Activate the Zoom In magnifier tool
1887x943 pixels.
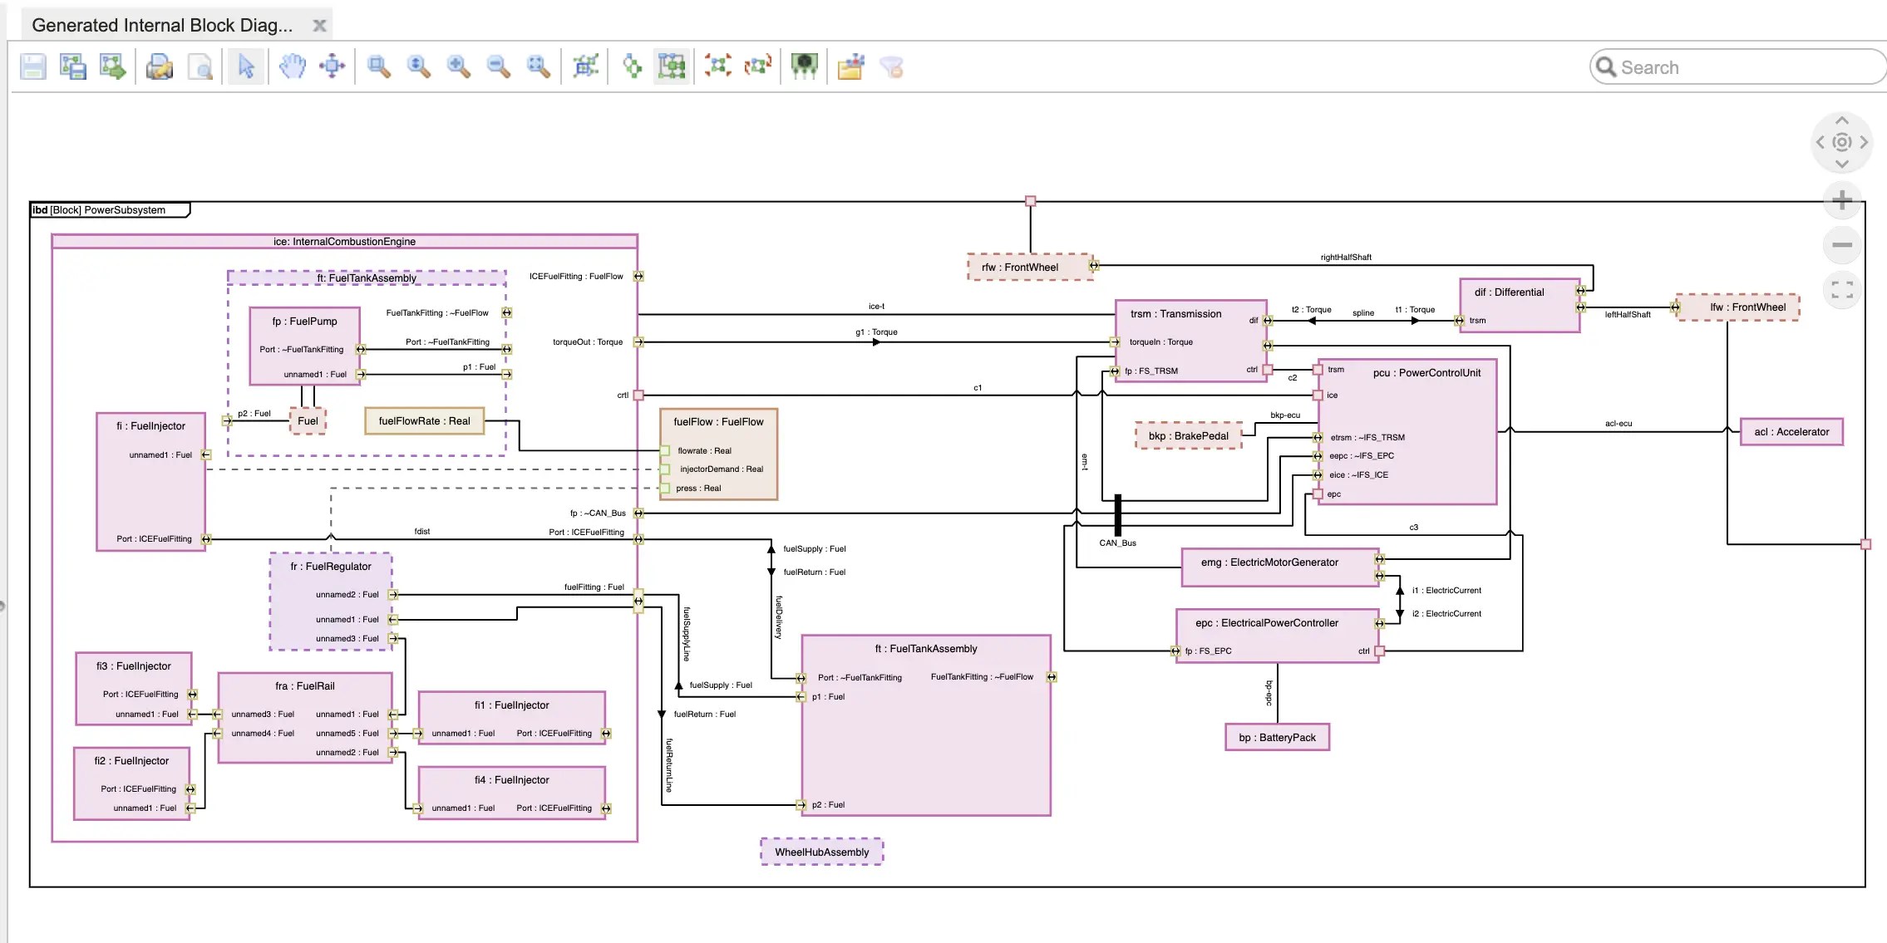pos(458,66)
